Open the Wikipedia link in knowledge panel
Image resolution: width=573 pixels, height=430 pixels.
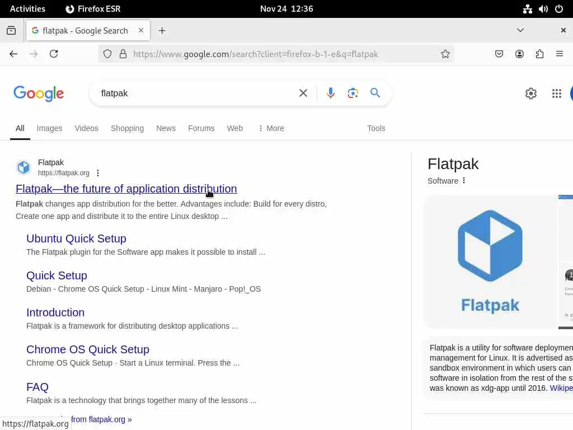click(561, 388)
